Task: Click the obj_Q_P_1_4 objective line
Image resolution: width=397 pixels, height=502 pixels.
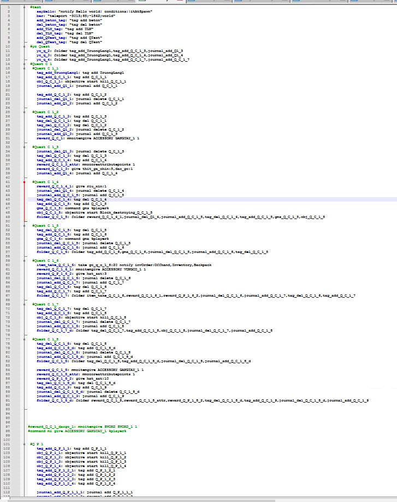Action: tap(81, 466)
